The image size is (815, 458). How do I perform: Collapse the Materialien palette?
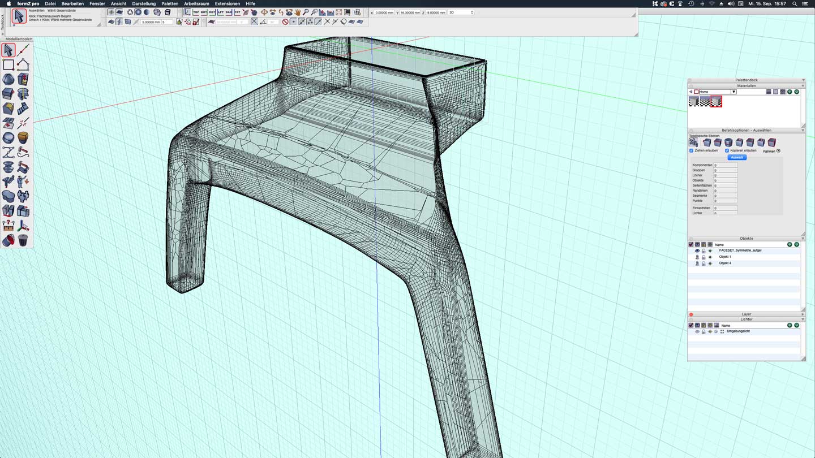tap(803, 86)
